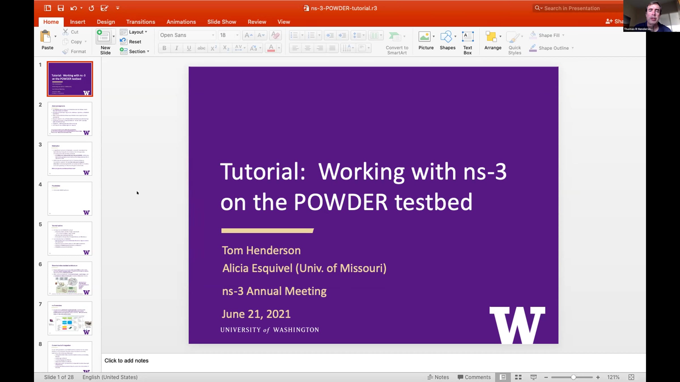The height and width of the screenshot is (382, 680).
Task: Increase font size with the large A icon
Action: (x=248, y=35)
